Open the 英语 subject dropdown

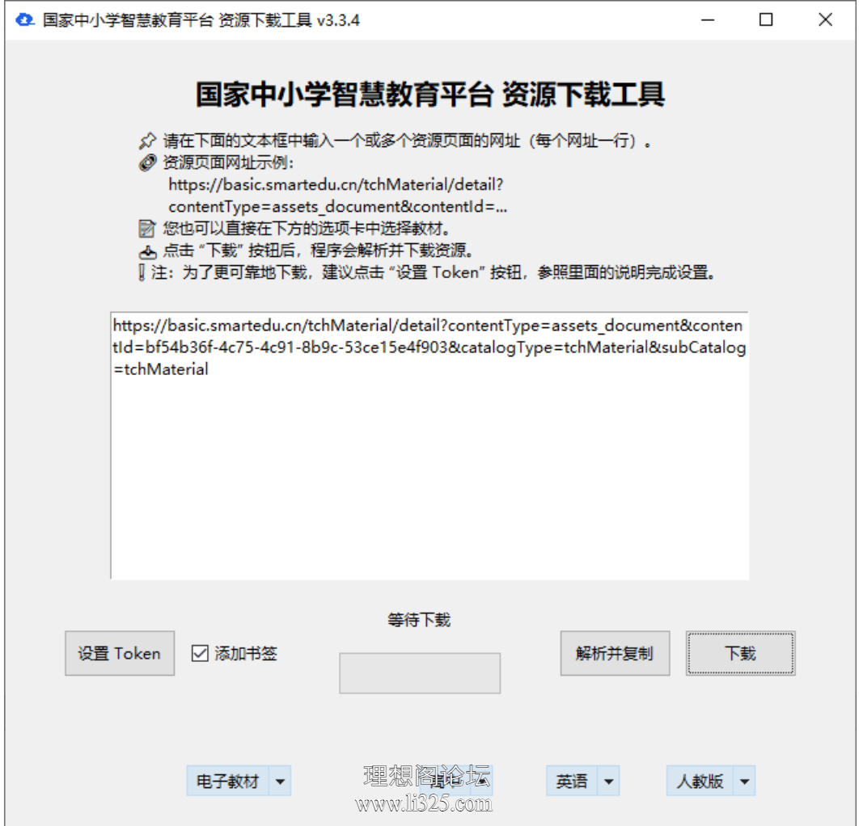(582, 781)
